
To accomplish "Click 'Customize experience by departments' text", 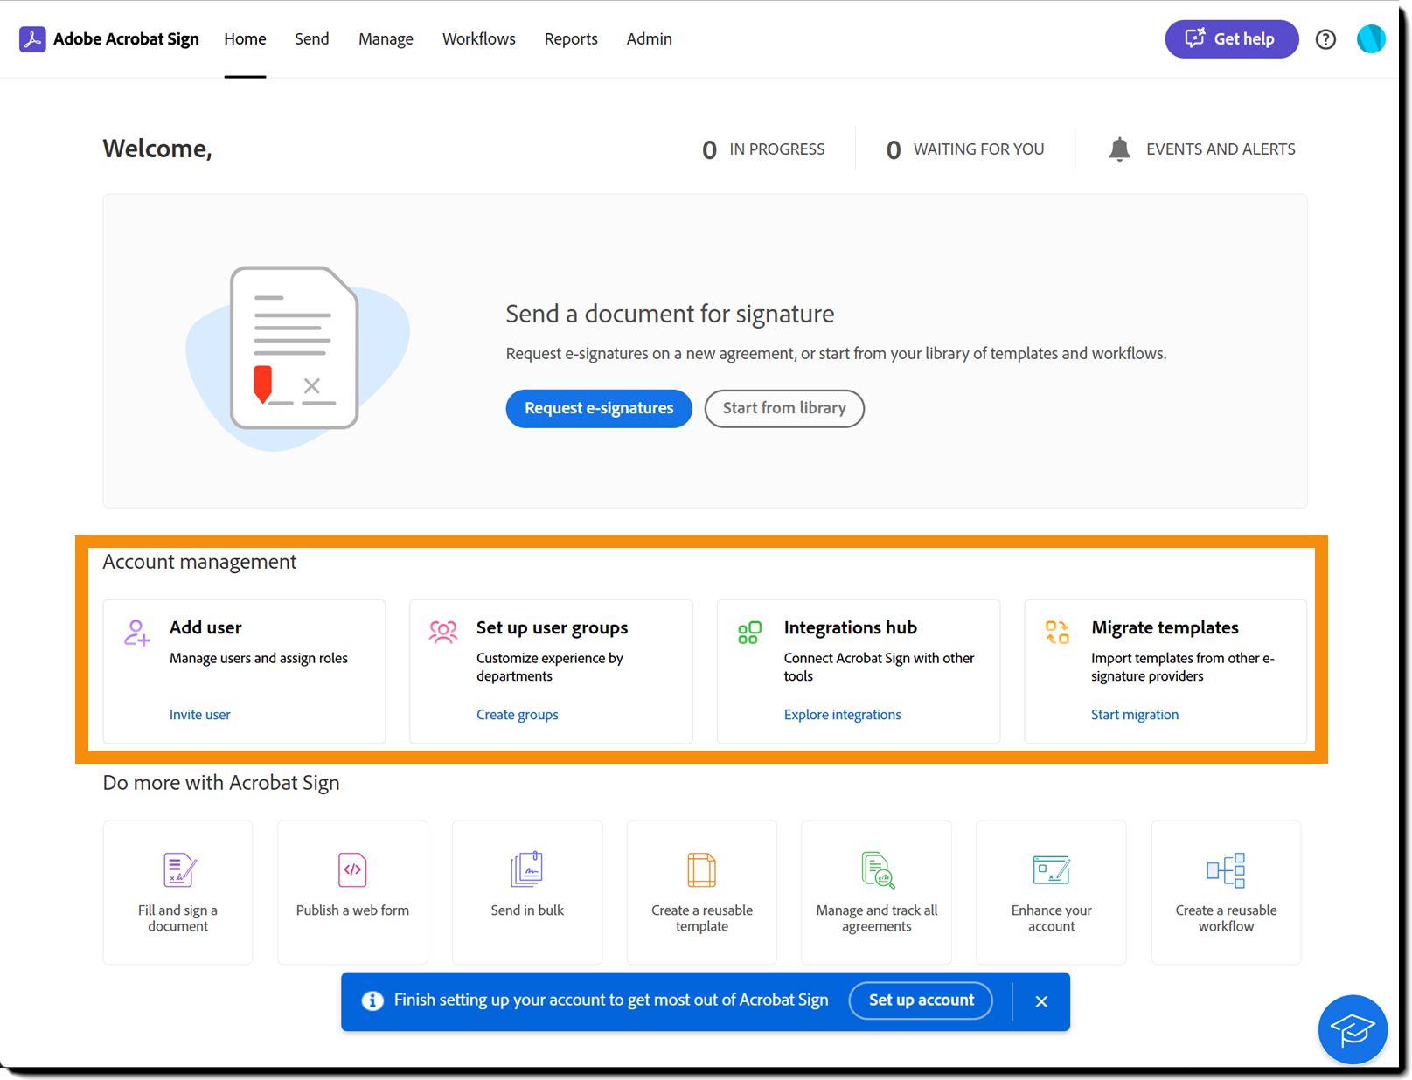I will pos(550,667).
